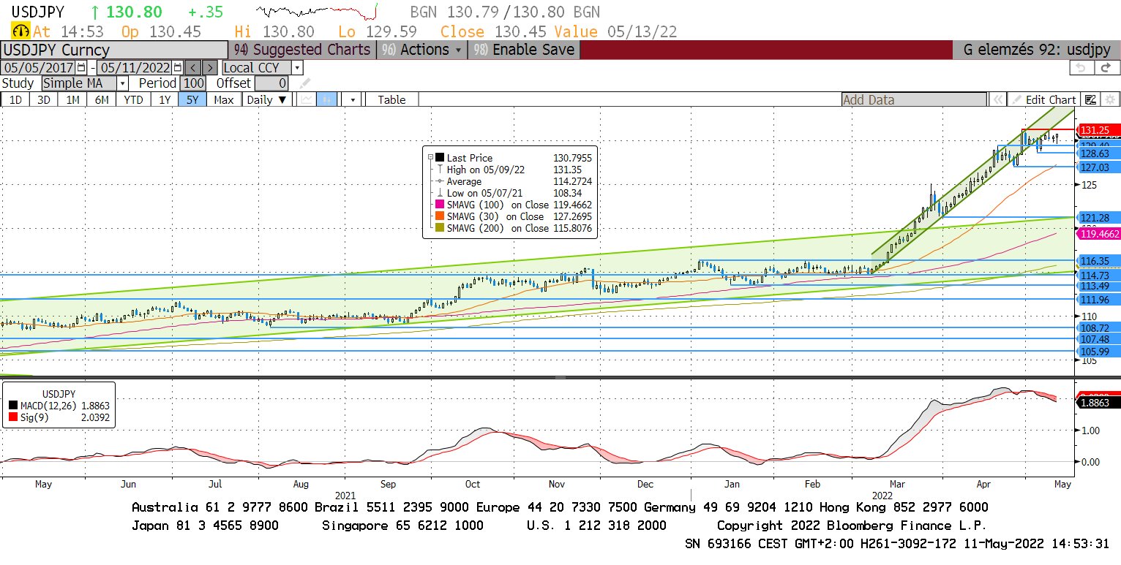
Task: Select the 1Y time range tab
Action: tap(165, 99)
